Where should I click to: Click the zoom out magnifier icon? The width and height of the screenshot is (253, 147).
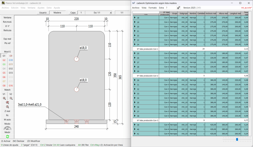point(11,98)
